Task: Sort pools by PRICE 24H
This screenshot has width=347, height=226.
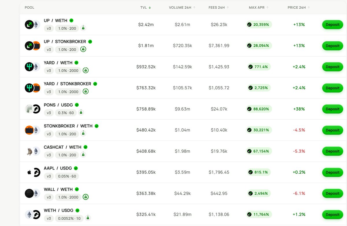Action: [x=299, y=8]
